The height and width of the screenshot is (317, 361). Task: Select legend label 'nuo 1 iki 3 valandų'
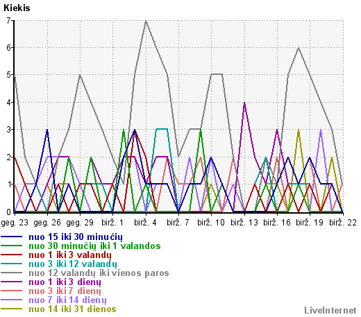(70, 255)
